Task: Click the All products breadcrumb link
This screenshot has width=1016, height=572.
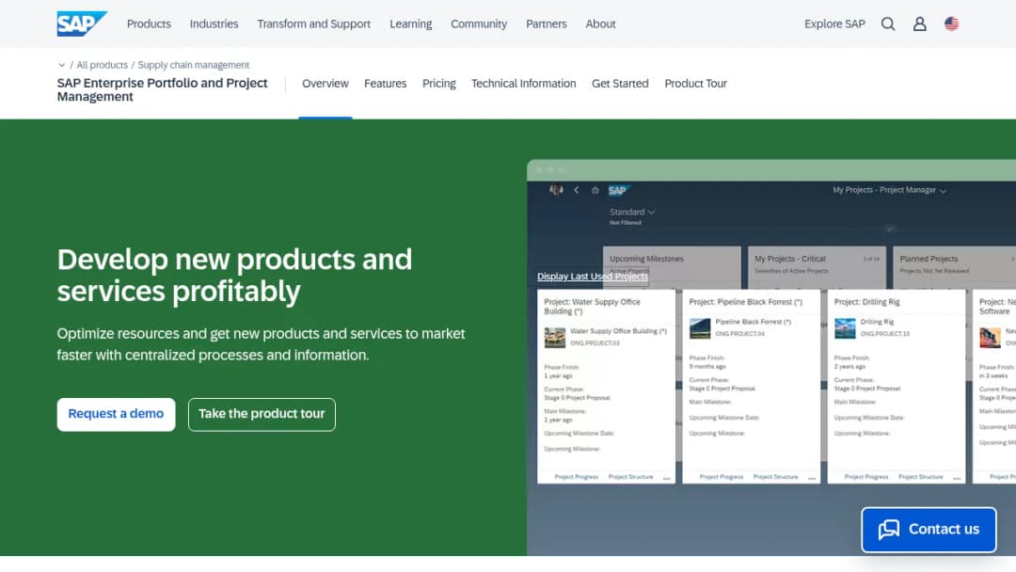Action: (x=102, y=65)
